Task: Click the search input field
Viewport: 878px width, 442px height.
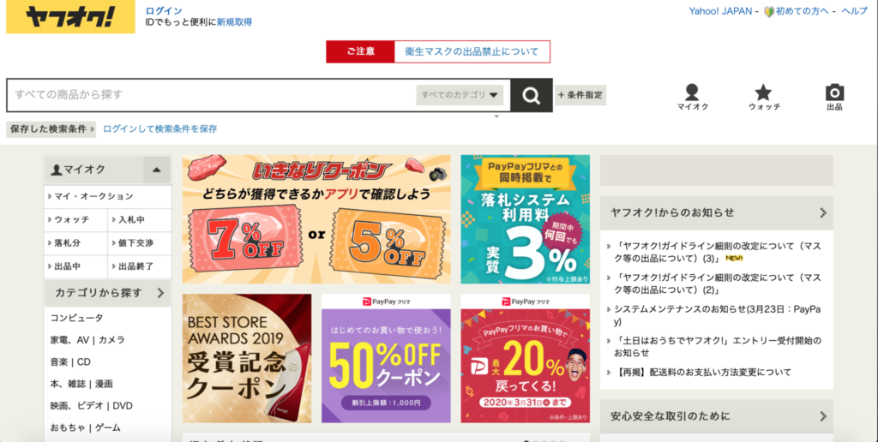Action: click(212, 95)
